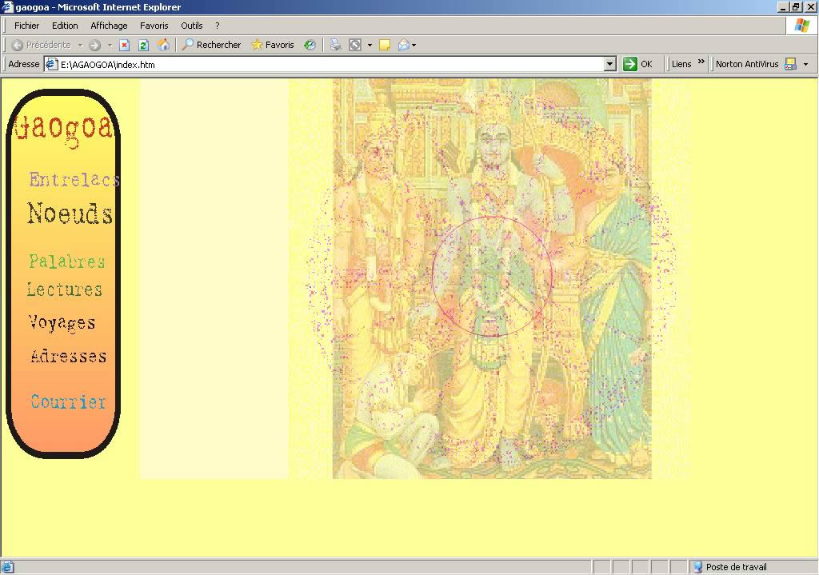Click the Forward arrow icon
The width and height of the screenshot is (819, 575).
(94, 45)
